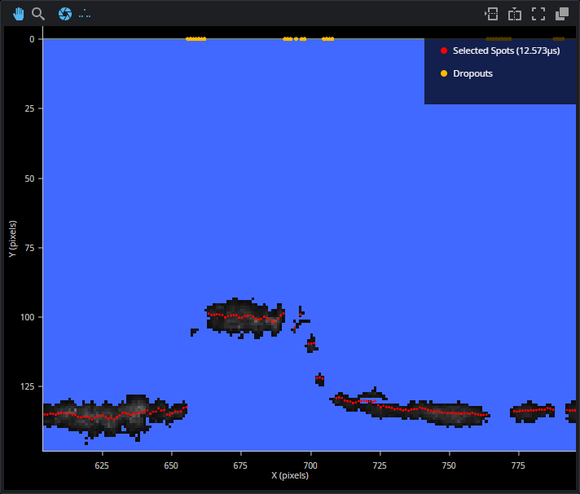Click the camera snapshot icon
580x494 pixels.
point(65,14)
